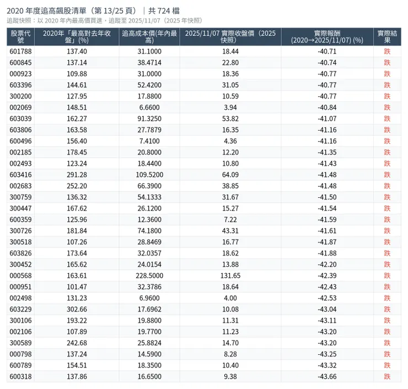Select stock code 002106
The image size is (408, 389).
coord(20,332)
